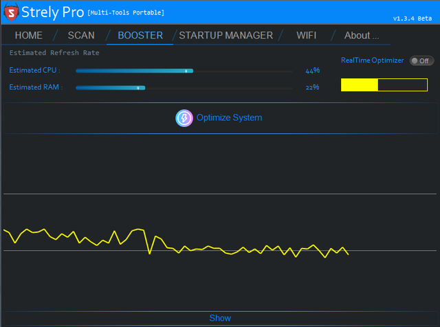Select the BOOSTER tab
The height and width of the screenshot is (327, 440).
(x=140, y=35)
